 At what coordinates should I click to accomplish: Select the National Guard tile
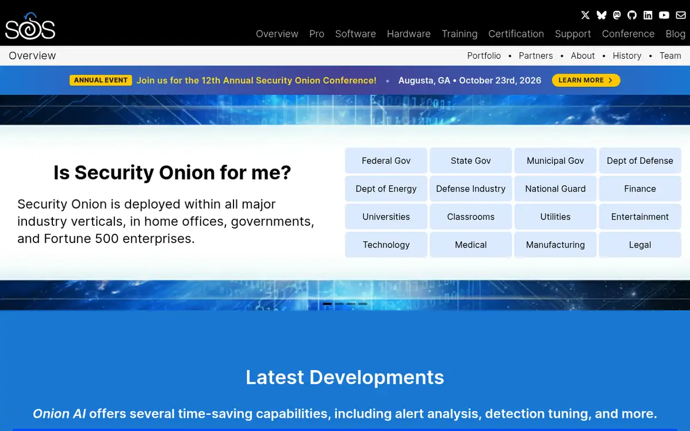tap(555, 188)
